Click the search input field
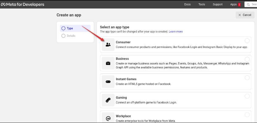This screenshot has width=257, height=123. (251, 5)
